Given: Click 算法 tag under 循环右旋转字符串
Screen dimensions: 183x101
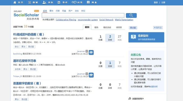Looking at the screenshot, I should [25, 69].
